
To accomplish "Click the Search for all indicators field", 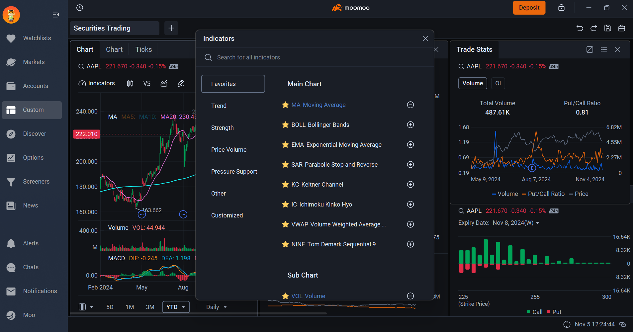I will 315,57.
